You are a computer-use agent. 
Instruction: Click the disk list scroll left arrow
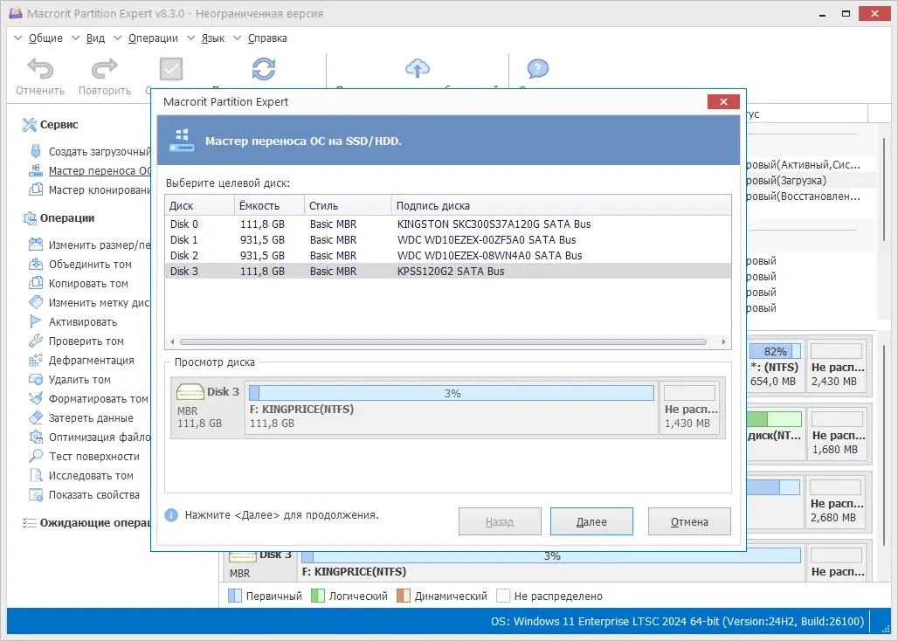click(172, 341)
